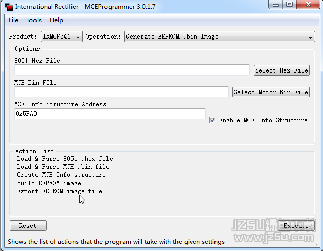This screenshot has width=323, height=251.
Task: Open the File menu
Action: coord(13,20)
